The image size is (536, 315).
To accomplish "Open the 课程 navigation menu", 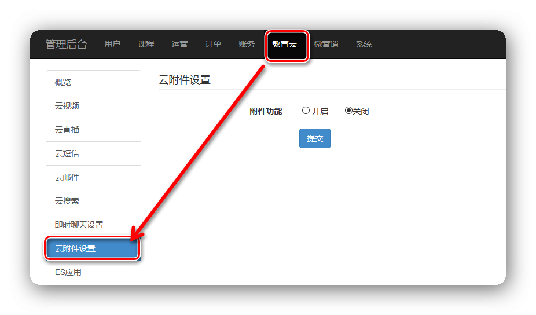I will pyautogui.click(x=146, y=45).
